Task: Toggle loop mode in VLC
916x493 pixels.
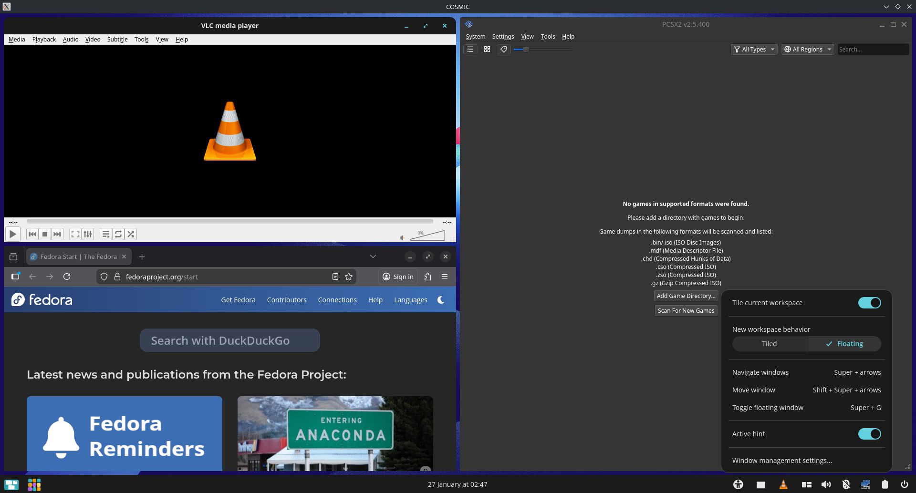Action: point(118,234)
